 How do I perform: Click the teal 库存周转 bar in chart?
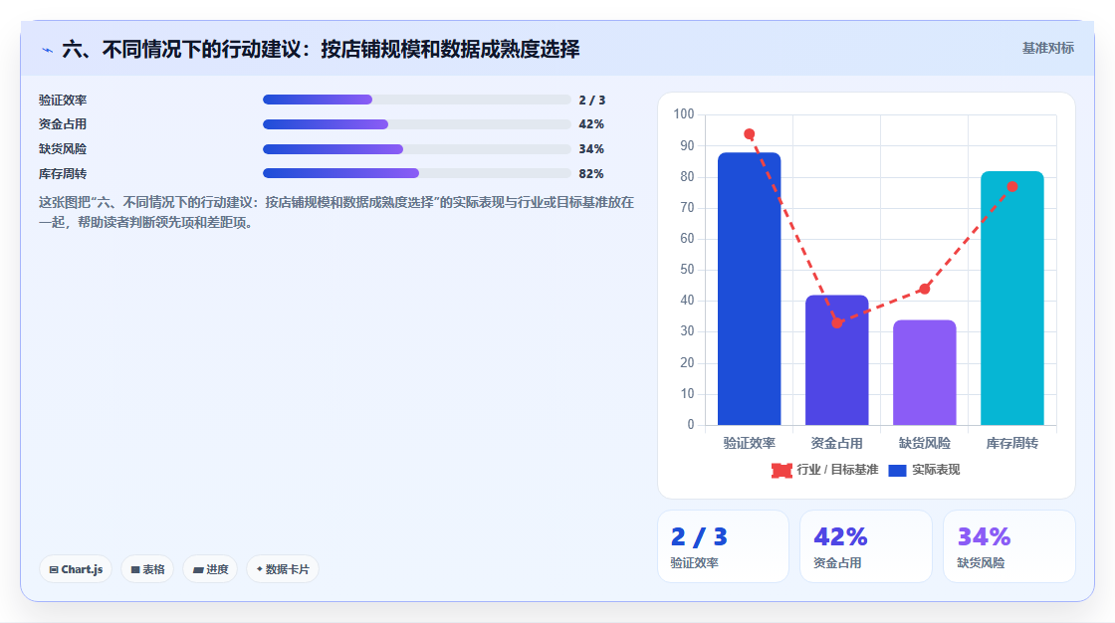[1011, 298]
